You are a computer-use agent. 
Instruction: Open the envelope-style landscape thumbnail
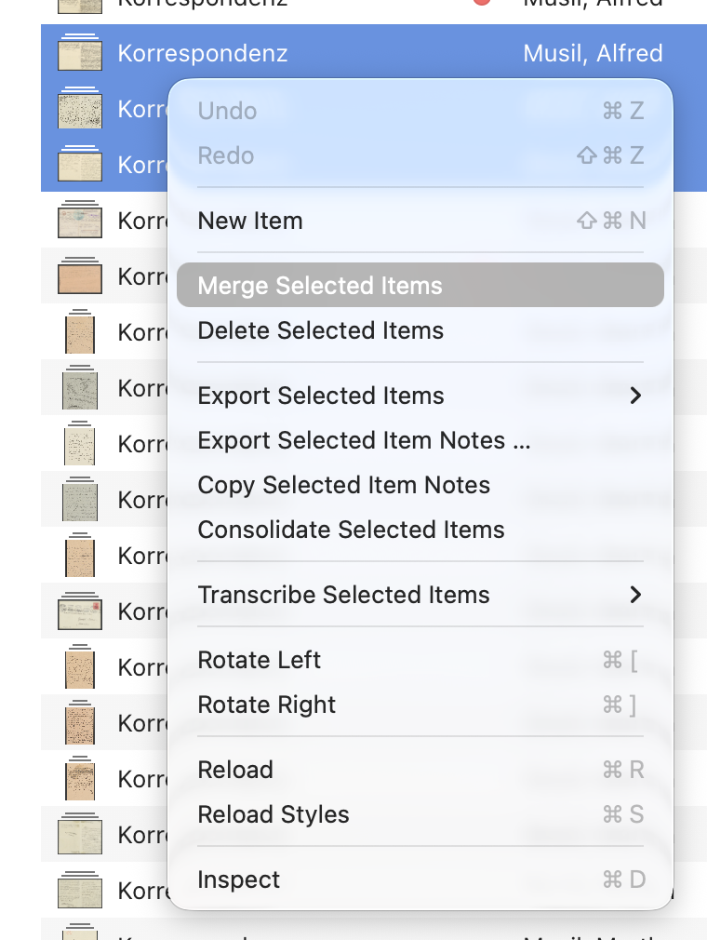point(79,611)
